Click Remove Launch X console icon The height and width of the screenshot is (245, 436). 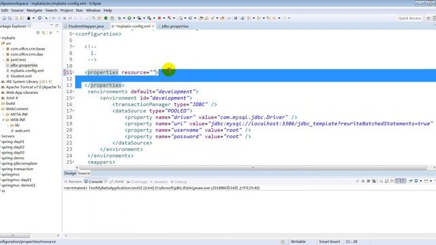tap(369, 181)
